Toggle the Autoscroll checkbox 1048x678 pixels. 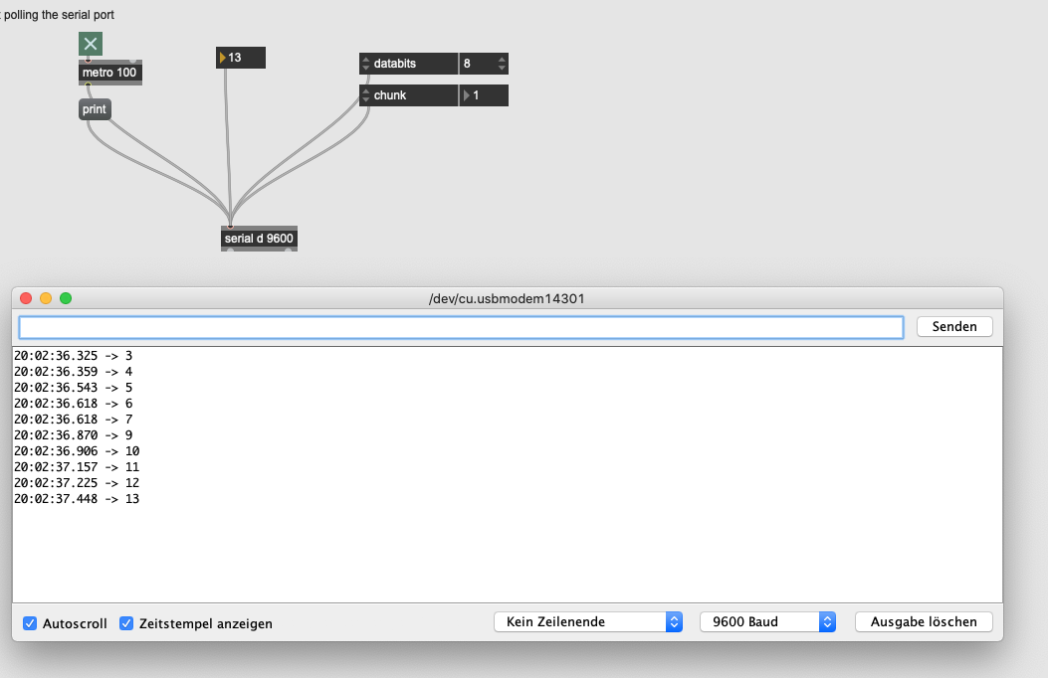point(30,623)
